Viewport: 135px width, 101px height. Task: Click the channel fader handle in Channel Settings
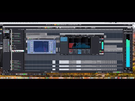[x=100, y=42]
